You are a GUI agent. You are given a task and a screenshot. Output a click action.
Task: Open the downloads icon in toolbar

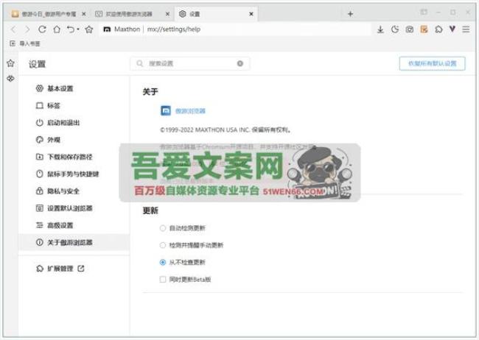[x=380, y=29]
